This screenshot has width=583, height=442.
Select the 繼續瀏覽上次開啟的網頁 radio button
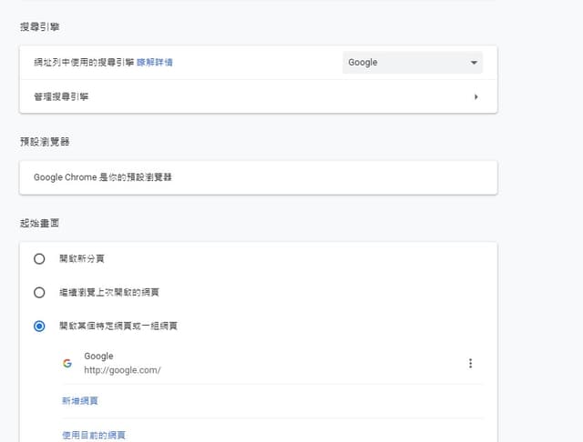pos(39,293)
